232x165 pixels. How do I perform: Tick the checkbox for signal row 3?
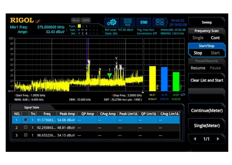coord(25,135)
